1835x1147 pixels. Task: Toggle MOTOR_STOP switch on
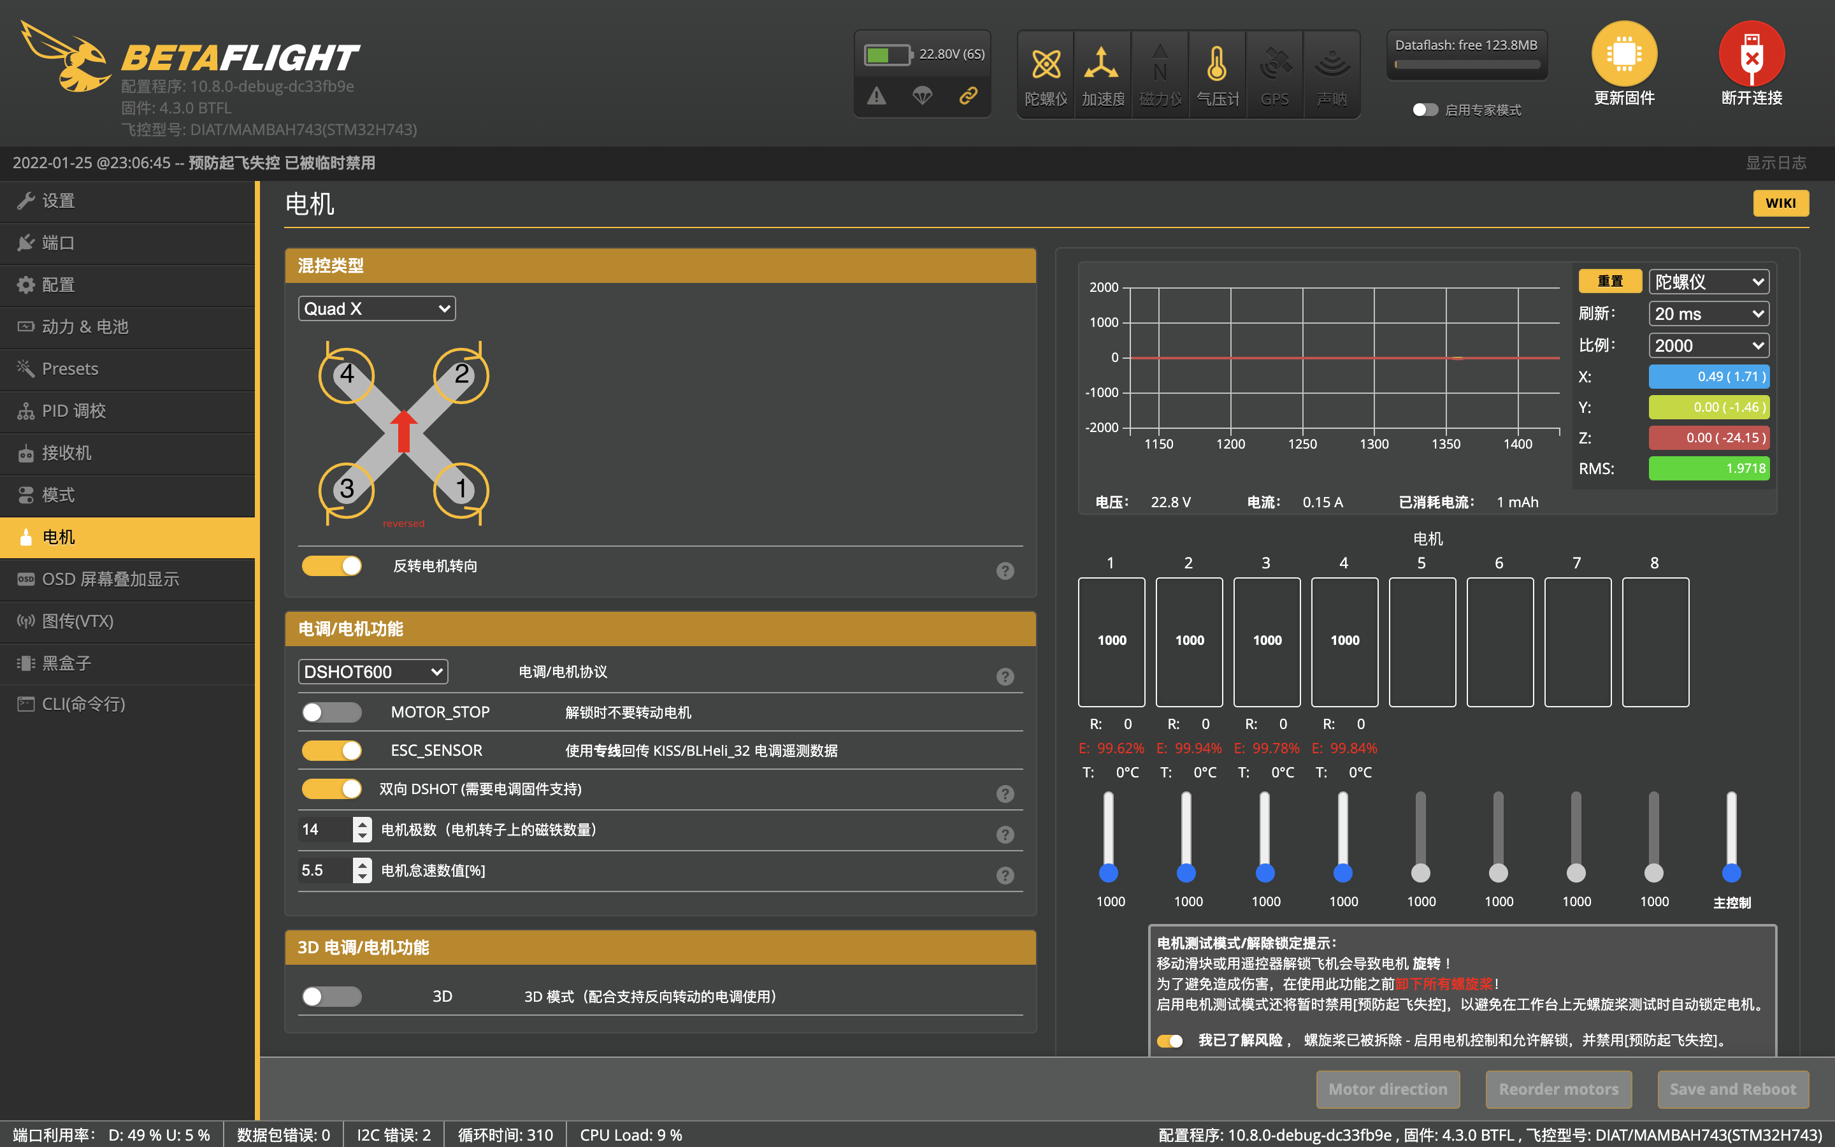(x=331, y=712)
